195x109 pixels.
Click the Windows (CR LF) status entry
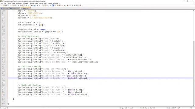(171, 108)
